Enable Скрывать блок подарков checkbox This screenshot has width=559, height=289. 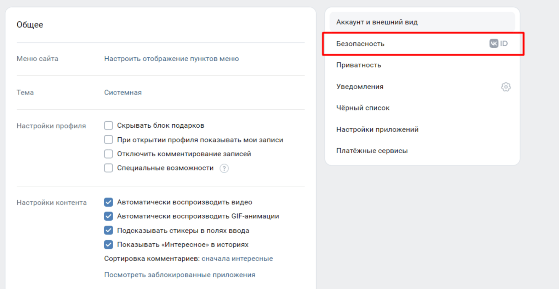coord(108,126)
